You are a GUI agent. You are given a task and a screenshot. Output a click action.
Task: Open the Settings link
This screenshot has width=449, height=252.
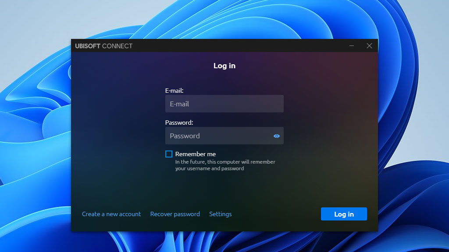221,214
